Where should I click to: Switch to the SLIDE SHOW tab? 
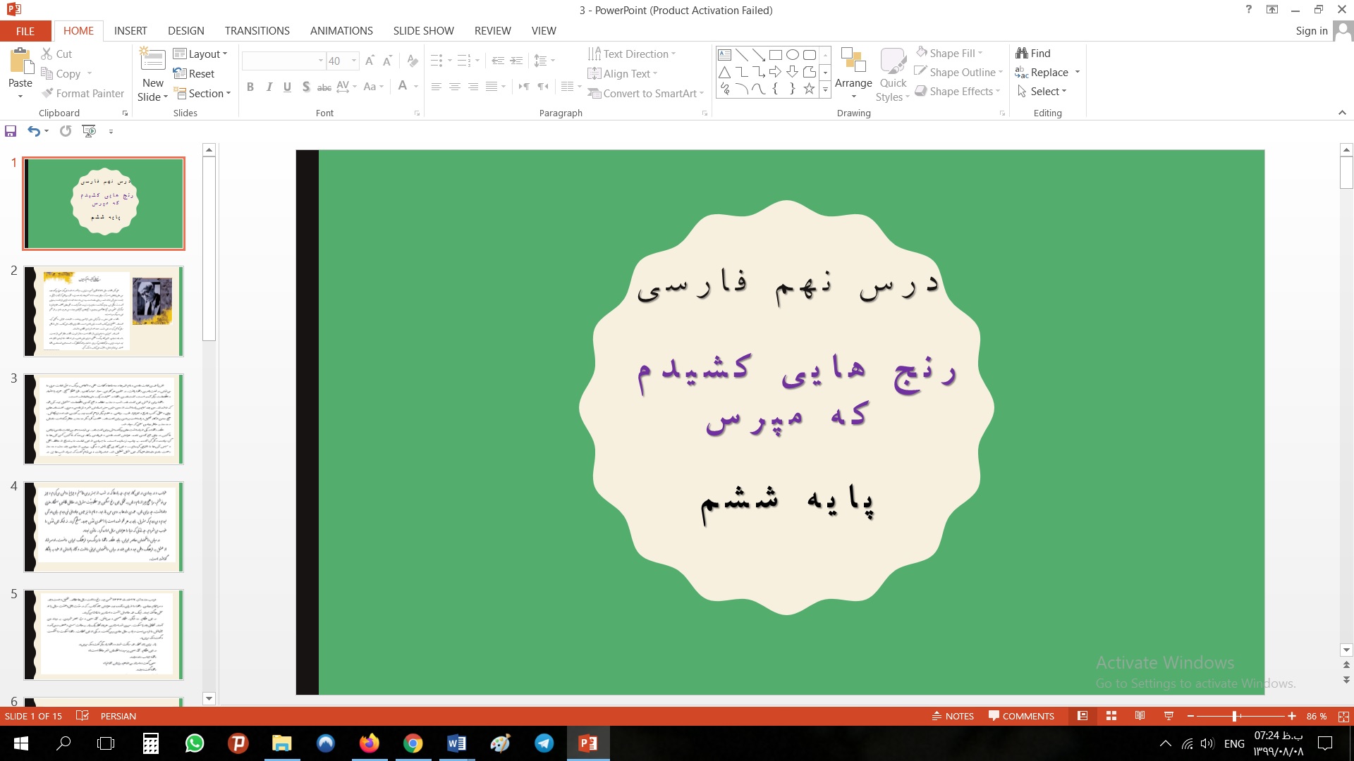(424, 31)
